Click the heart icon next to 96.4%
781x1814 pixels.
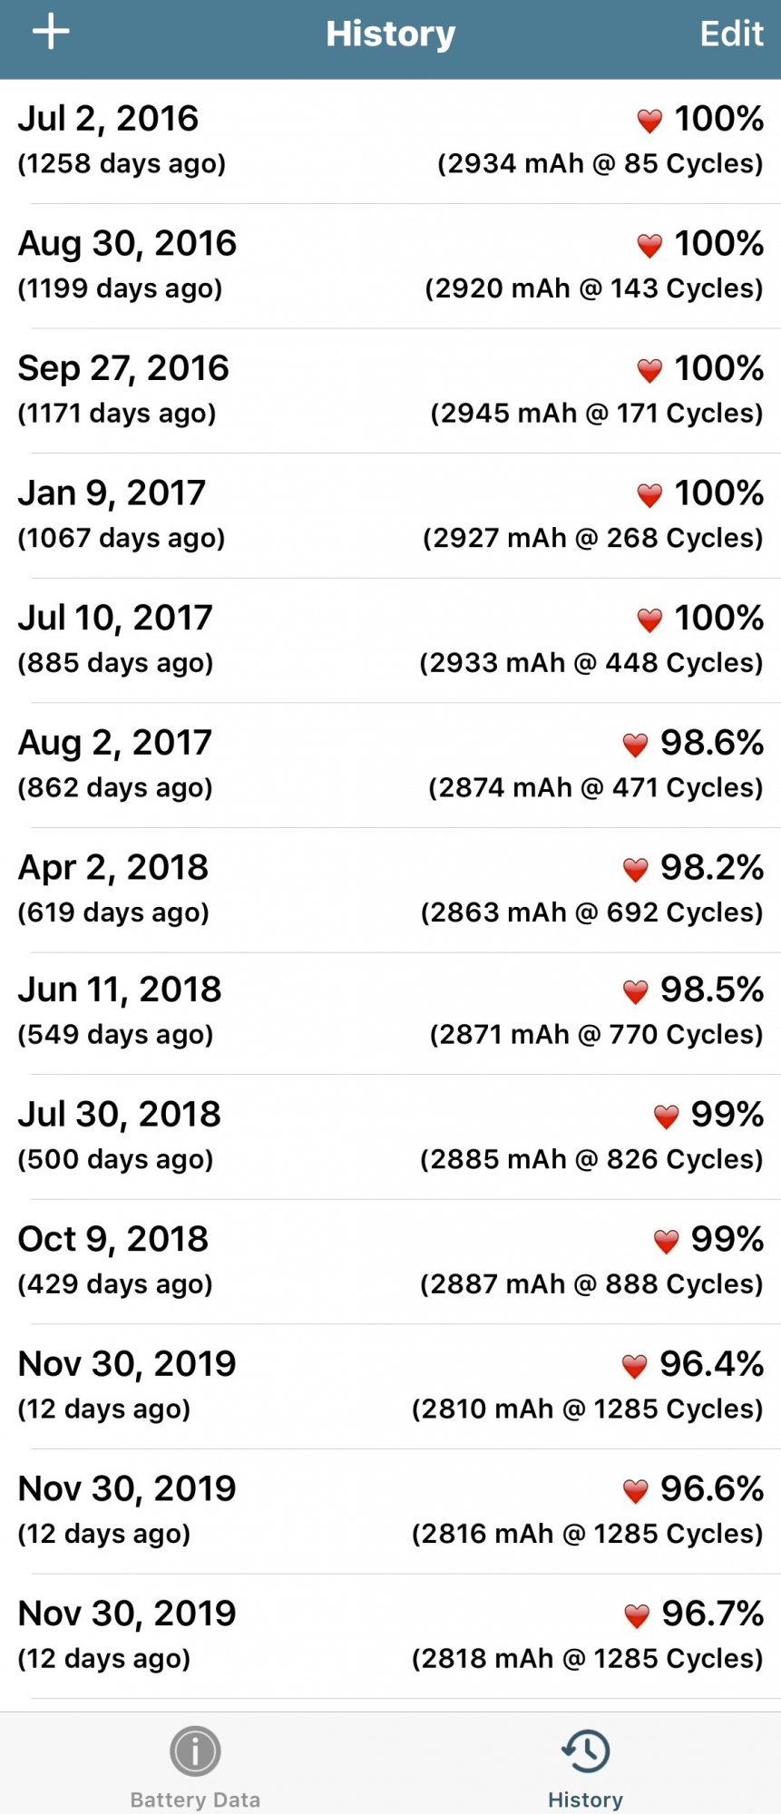point(634,1365)
